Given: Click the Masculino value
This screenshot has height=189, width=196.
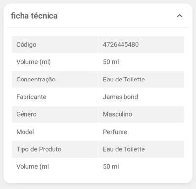Looking at the screenshot, I should pos(118,114).
